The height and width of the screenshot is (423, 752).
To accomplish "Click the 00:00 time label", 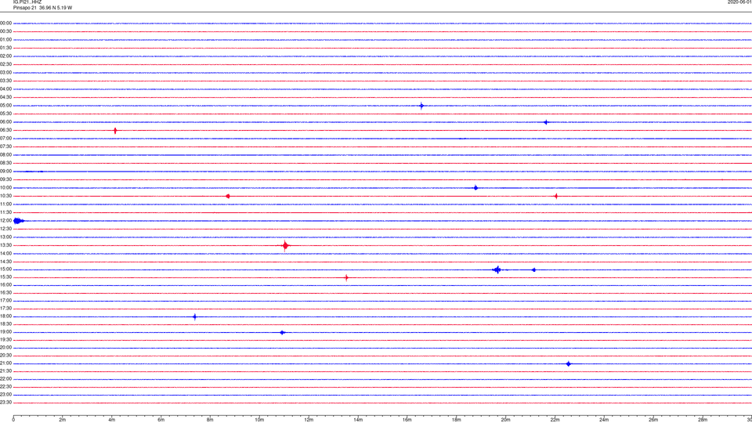I will click(x=5, y=23).
